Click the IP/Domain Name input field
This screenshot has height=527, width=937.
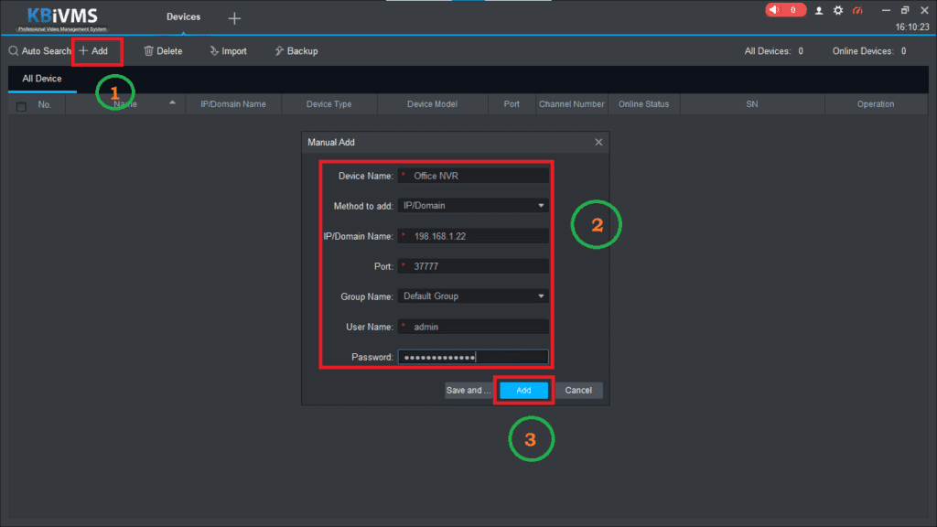[473, 236]
